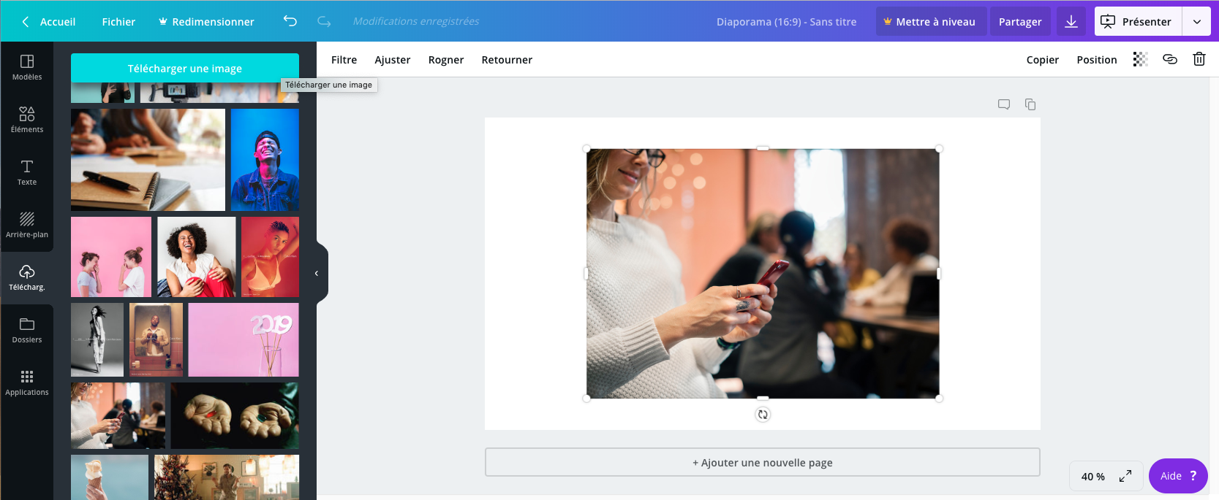Select the Rogner crop tool
Viewport: 1219px width, 500px height.
446,60
